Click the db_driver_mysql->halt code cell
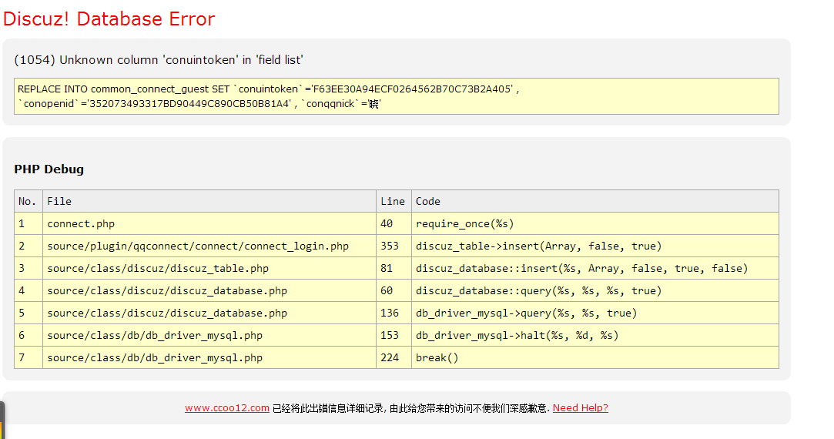The image size is (834, 439). click(x=517, y=335)
